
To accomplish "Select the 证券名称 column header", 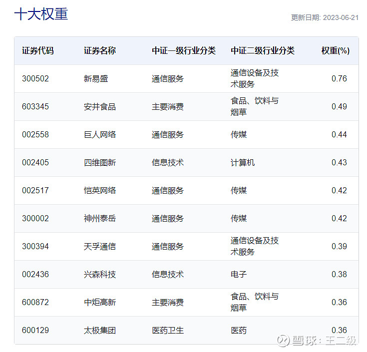I will (100, 50).
